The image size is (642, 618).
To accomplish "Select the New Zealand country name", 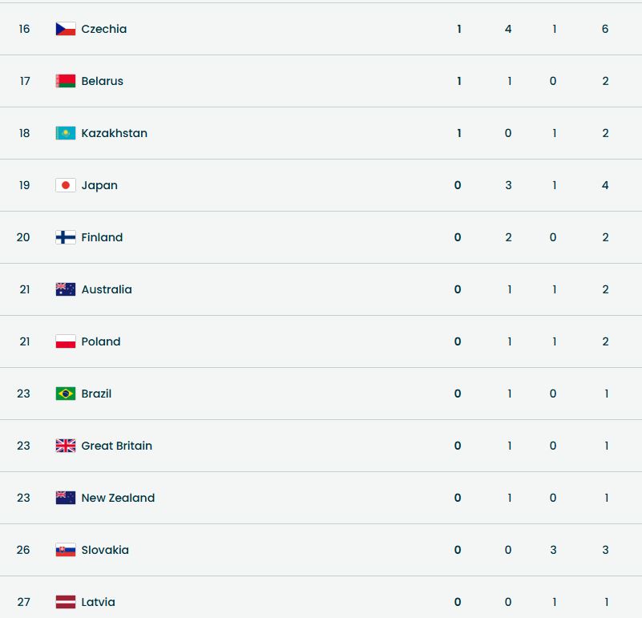I will (118, 498).
